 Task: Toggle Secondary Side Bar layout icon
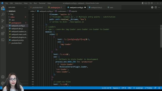[x=149, y=3]
